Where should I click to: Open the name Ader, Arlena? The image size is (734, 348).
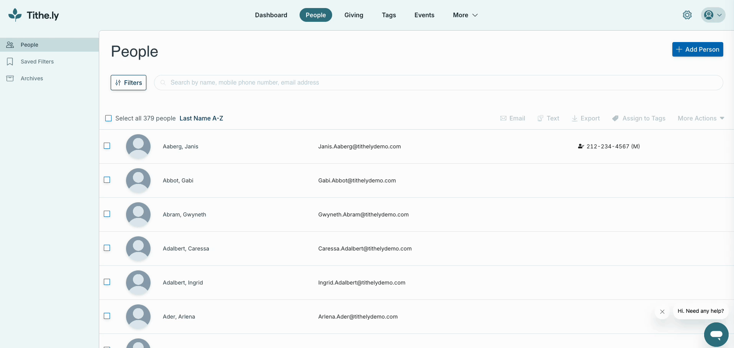179,317
